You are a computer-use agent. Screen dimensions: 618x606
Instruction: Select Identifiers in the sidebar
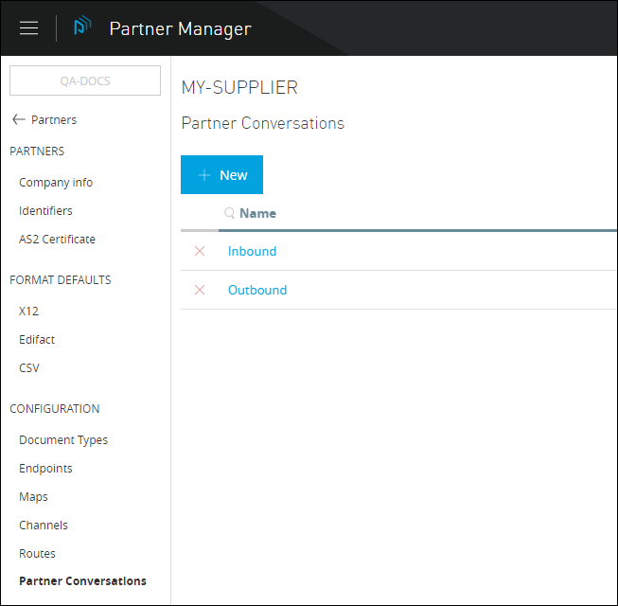(x=45, y=211)
